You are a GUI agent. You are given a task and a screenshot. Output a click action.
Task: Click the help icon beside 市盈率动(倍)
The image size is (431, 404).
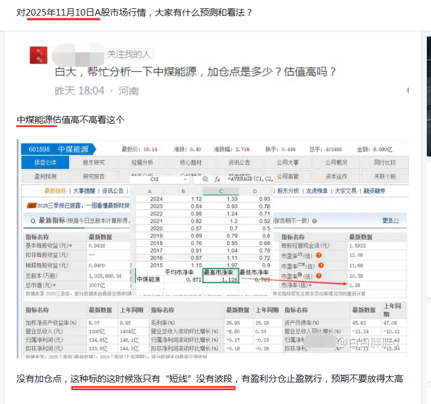318,255
